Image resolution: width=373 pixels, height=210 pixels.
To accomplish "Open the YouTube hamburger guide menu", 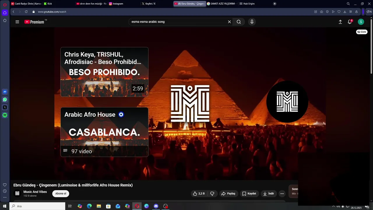I will (x=17, y=22).
